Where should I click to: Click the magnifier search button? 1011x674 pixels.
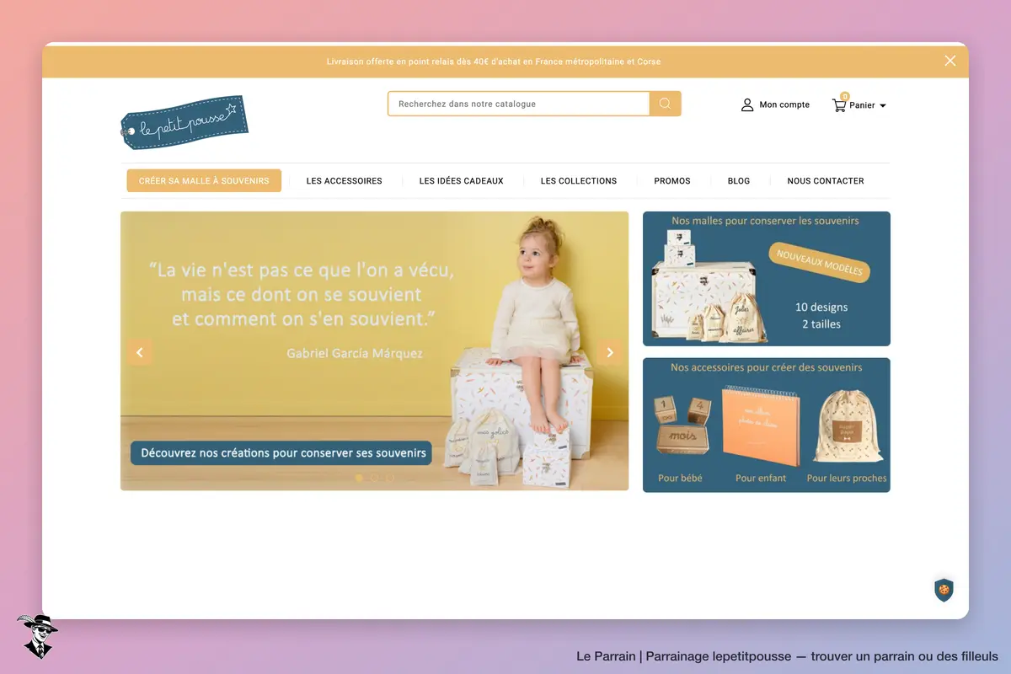coord(665,104)
